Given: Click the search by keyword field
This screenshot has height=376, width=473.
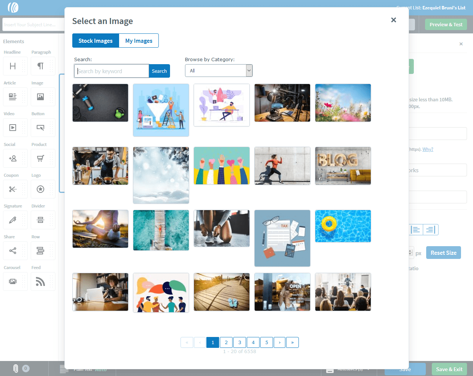Looking at the screenshot, I should point(112,71).
